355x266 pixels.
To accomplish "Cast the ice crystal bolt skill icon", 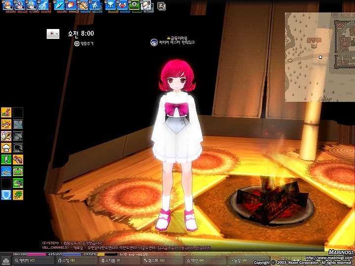I will click(x=95, y=5).
